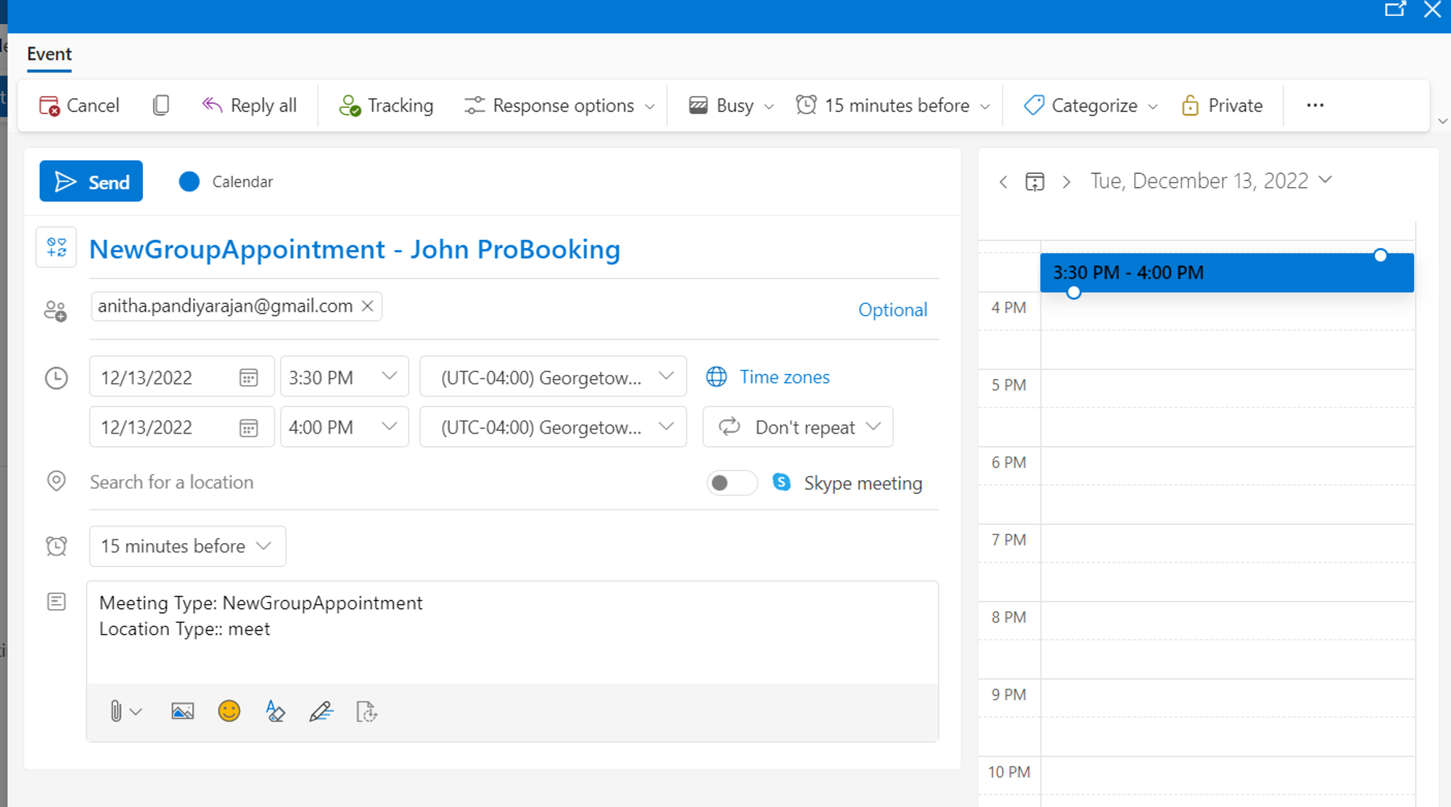Click the Time zones link
The width and height of the screenshot is (1451, 807).
784,377
